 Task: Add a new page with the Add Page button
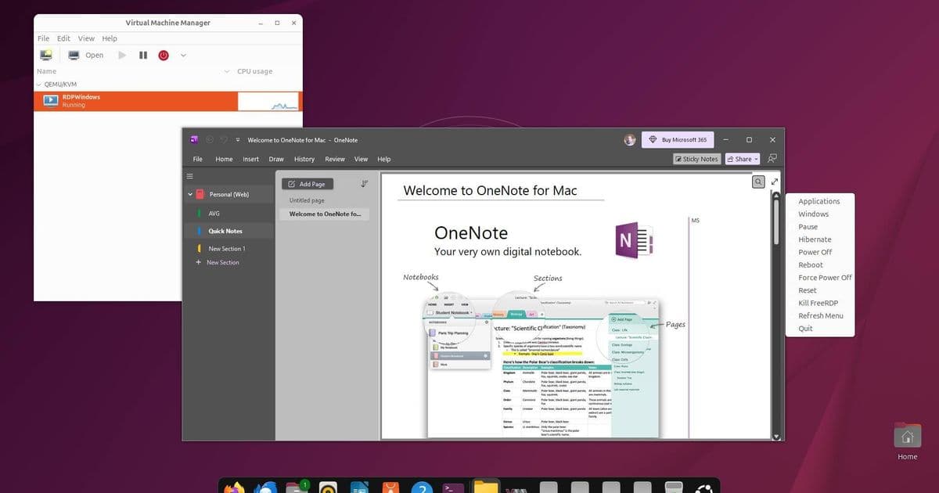tap(308, 183)
